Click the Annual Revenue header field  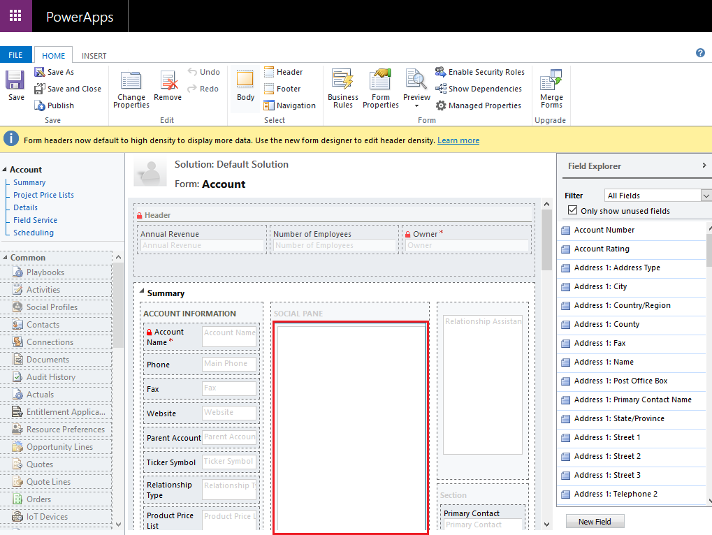pos(202,245)
